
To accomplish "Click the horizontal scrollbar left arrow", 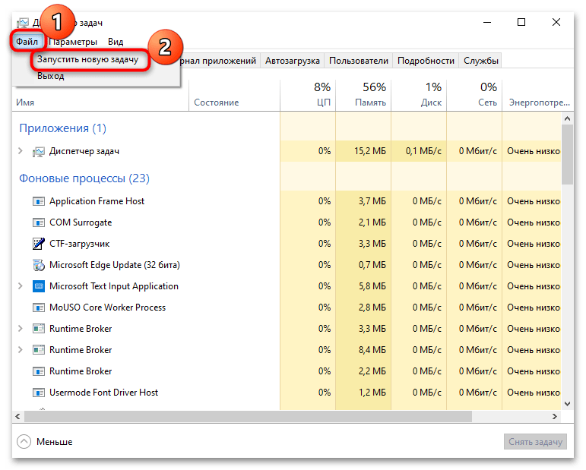I will [18, 416].
